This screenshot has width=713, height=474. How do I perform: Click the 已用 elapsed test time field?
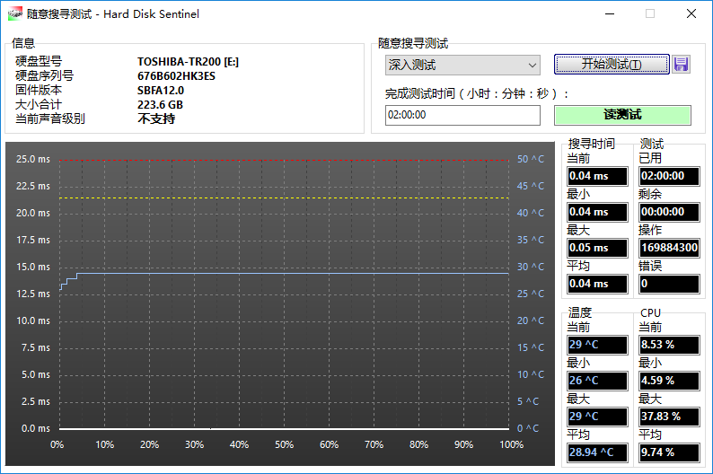click(x=669, y=176)
